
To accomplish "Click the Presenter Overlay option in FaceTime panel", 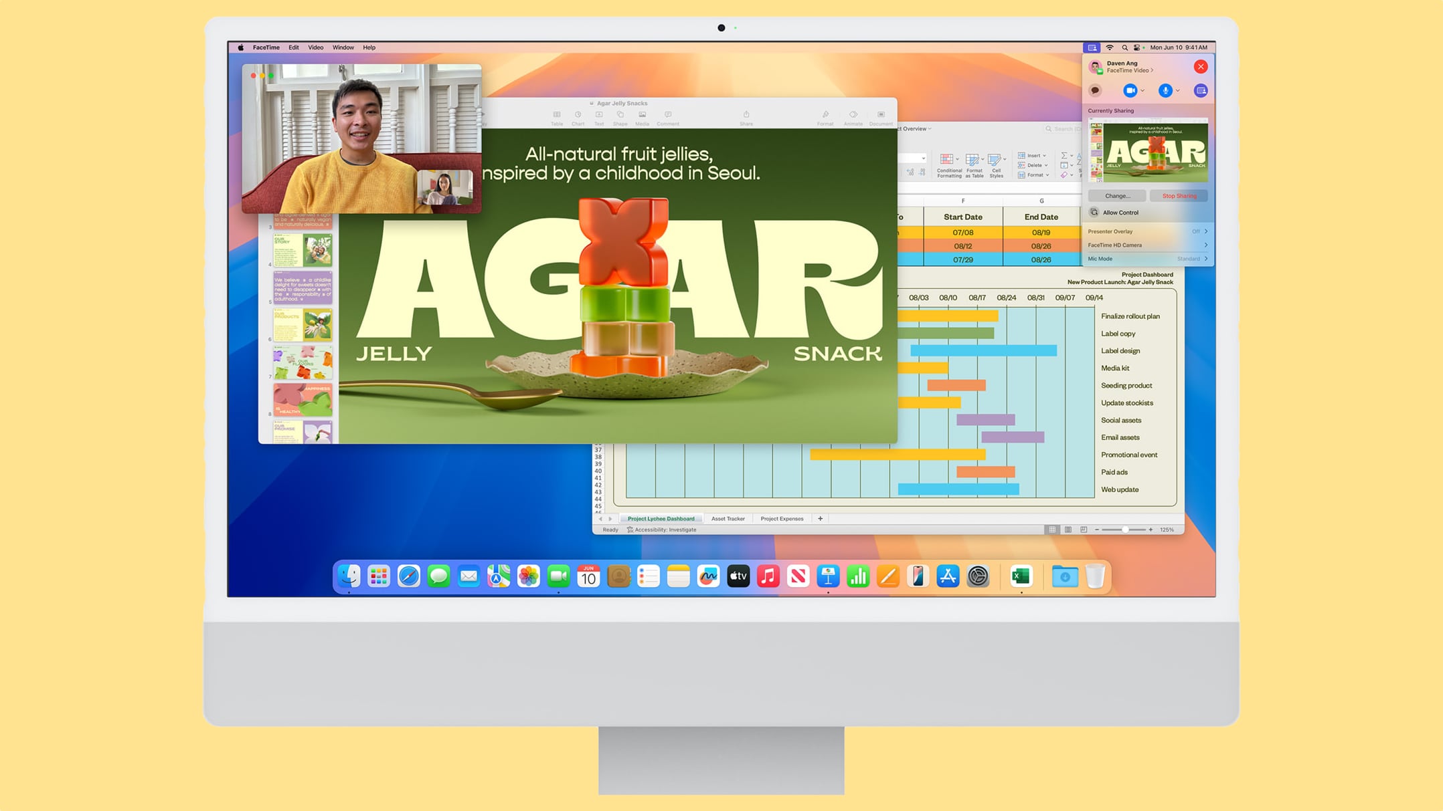I will point(1144,231).
